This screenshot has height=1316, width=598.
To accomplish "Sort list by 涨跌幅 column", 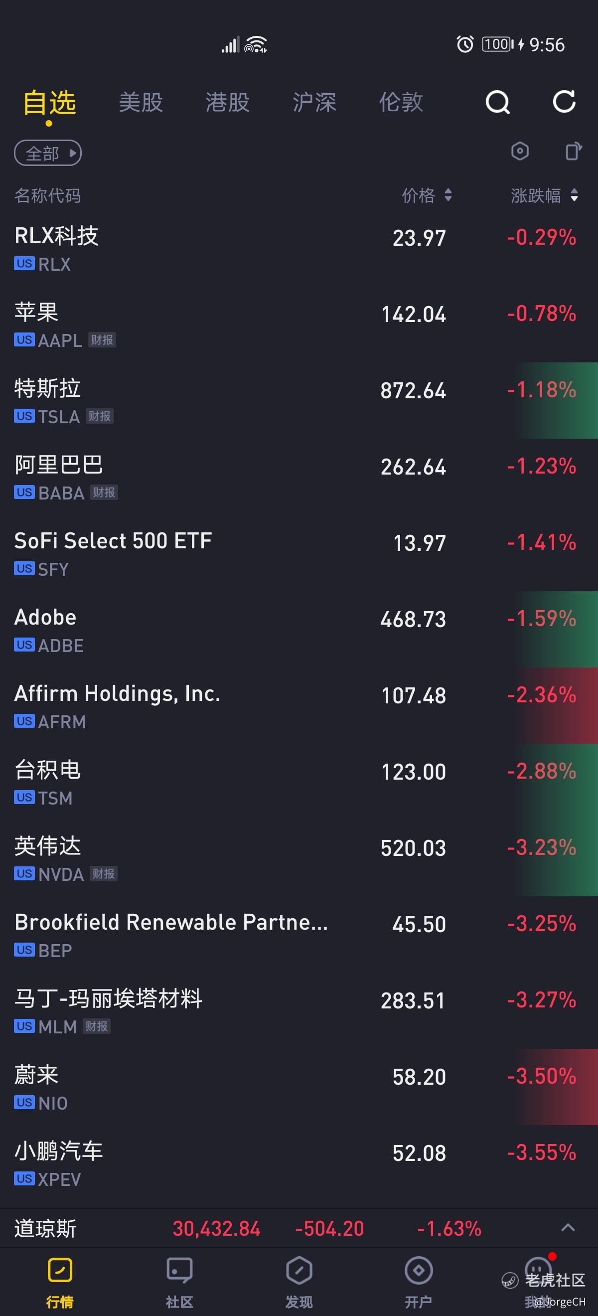I will pos(544,195).
